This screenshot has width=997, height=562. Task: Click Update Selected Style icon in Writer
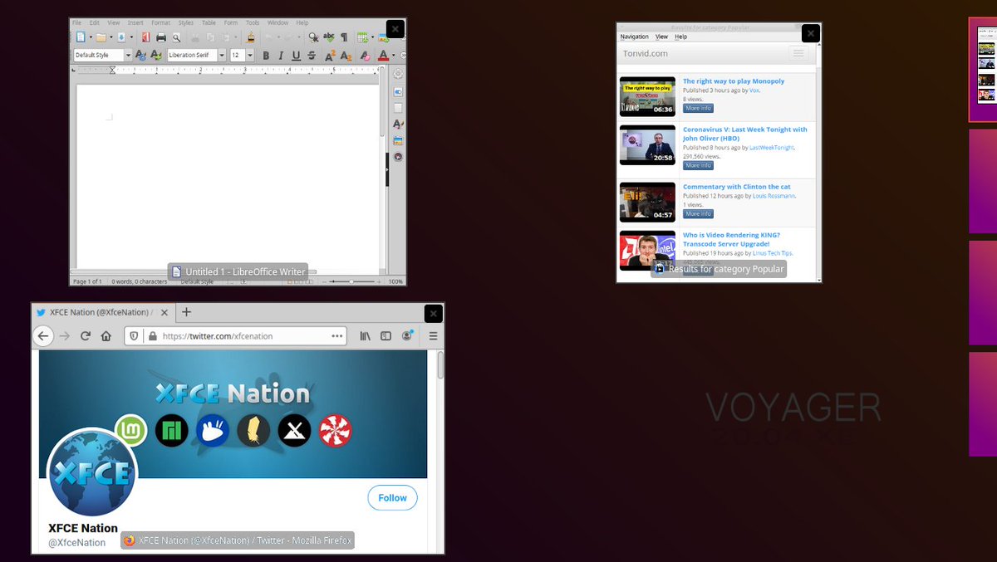(140, 55)
